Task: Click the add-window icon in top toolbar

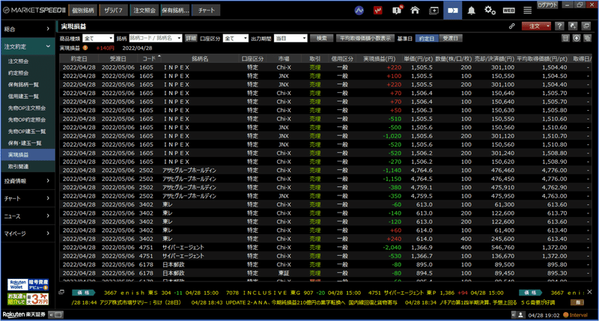Action: [434, 10]
